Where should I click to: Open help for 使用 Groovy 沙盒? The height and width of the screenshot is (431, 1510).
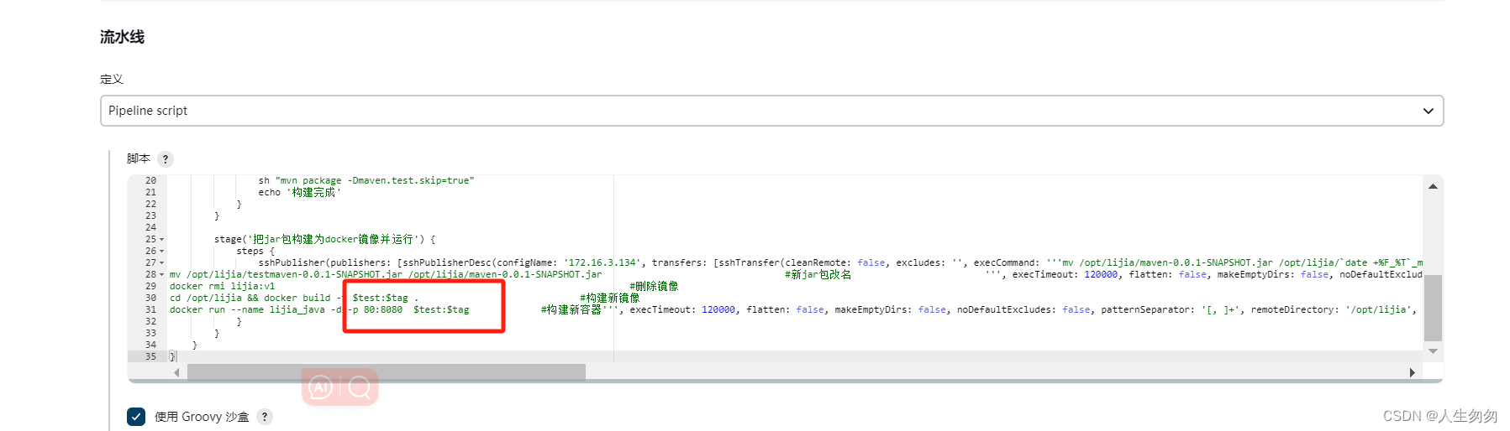pos(265,417)
